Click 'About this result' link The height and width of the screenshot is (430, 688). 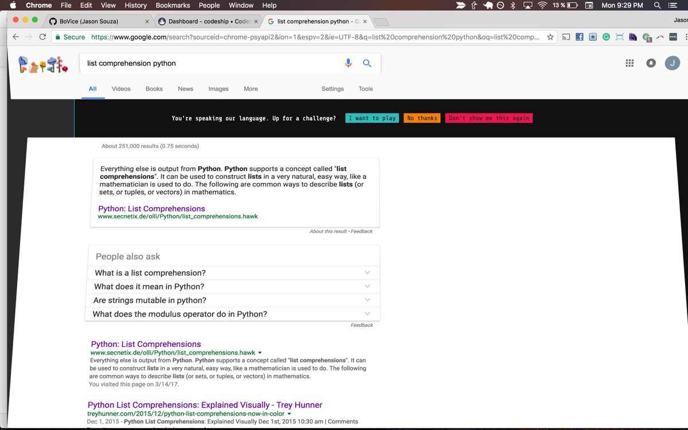(328, 231)
